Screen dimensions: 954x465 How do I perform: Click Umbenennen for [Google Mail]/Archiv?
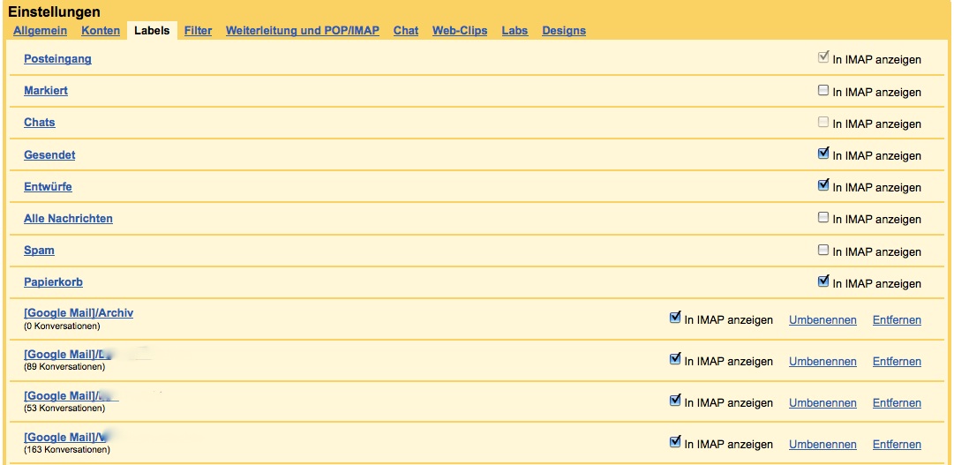(x=823, y=320)
